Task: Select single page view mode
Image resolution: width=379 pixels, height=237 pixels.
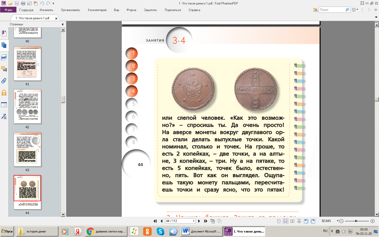Action: tap(279, 221)
